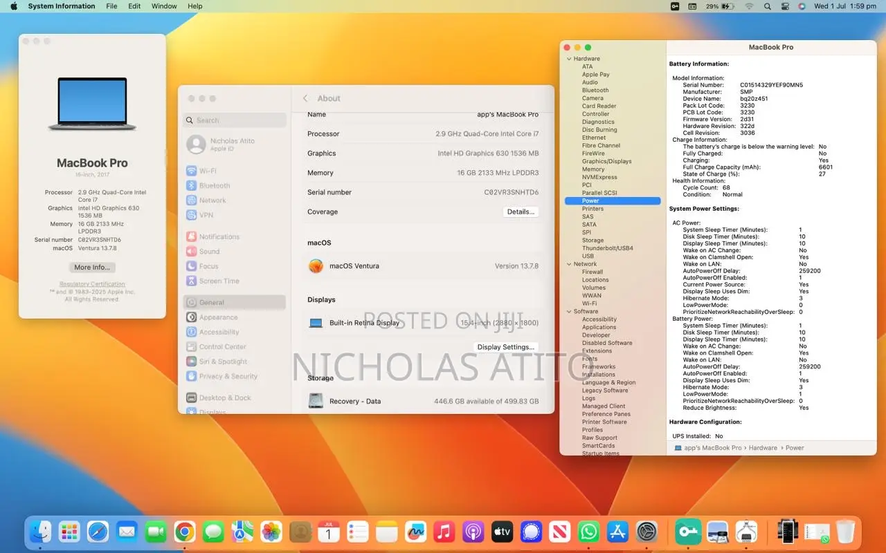Click app's MacBook Pro in the path bar
Image resolution: width=886 pixels, height=553 pixels.
pyautogui.click(x=713, y=448)
